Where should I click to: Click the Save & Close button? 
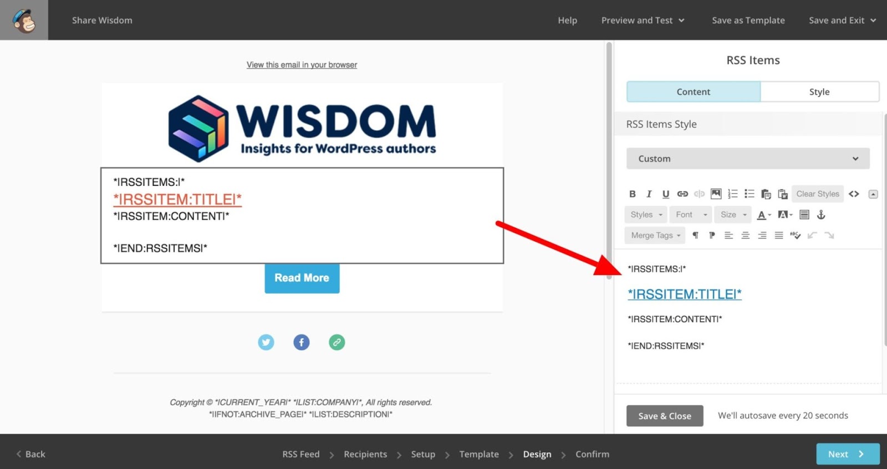coord(665,416)
